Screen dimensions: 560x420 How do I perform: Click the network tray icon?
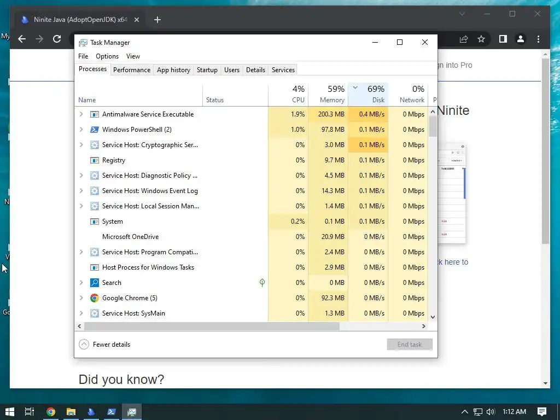point(478,412)
